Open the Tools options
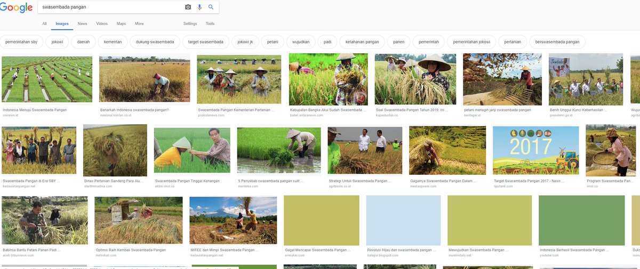 tap(210, 24)
